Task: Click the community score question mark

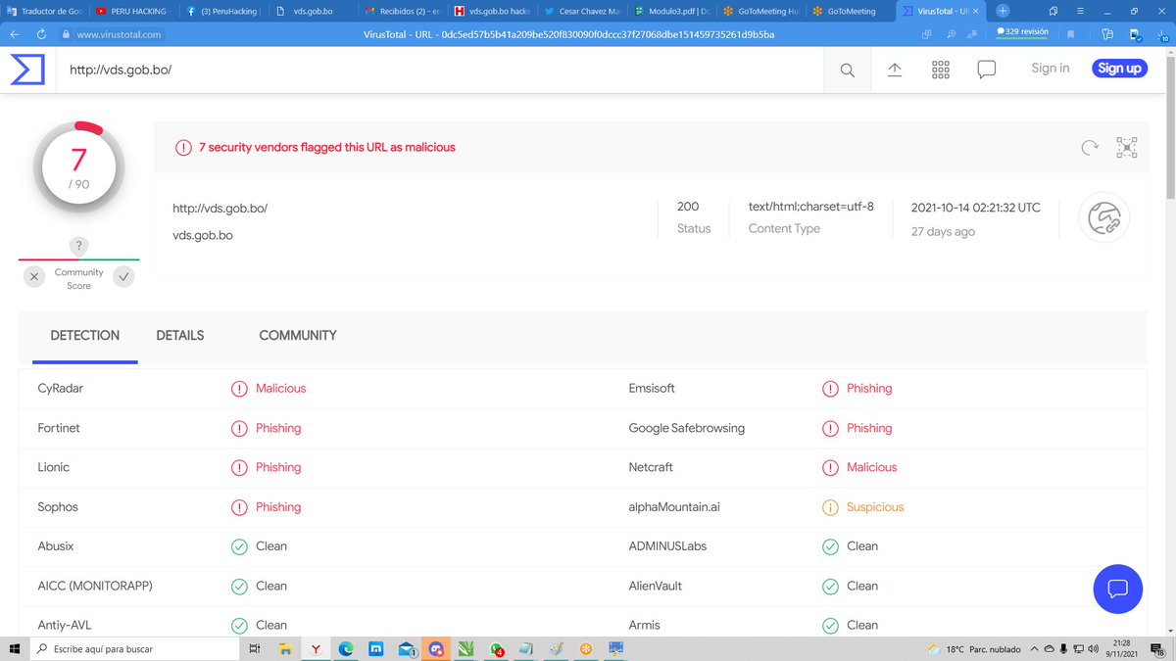Action: (x=78, y=246)
